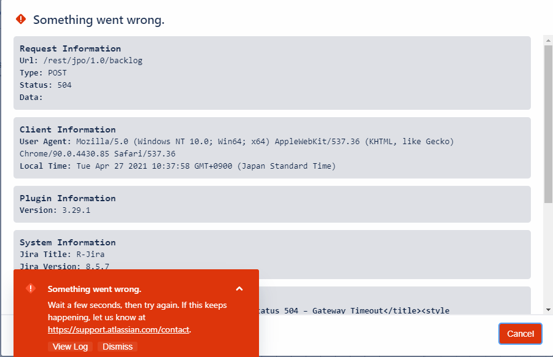This screenshot has height=357, width=553.
Task: Collapse the red error notification with its chevron
Action: pos(239,289)
